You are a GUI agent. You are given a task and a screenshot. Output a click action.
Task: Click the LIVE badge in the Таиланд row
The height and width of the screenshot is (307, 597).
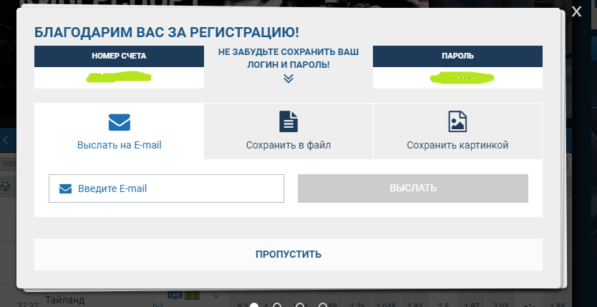[175, 295]
